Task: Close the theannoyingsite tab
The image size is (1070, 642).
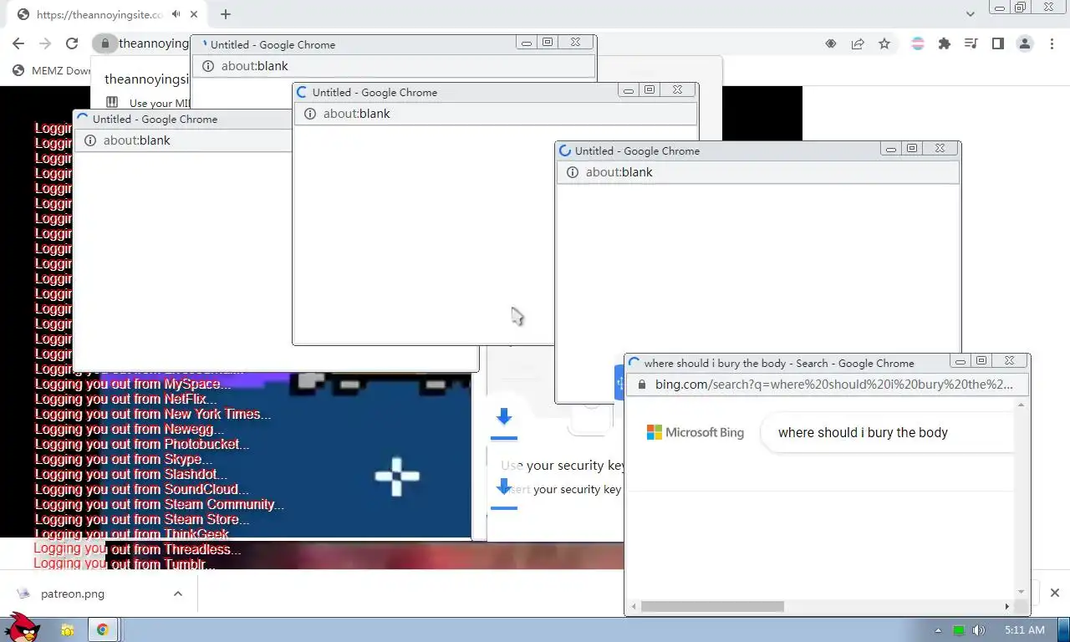Action: [x=194, y=14]
